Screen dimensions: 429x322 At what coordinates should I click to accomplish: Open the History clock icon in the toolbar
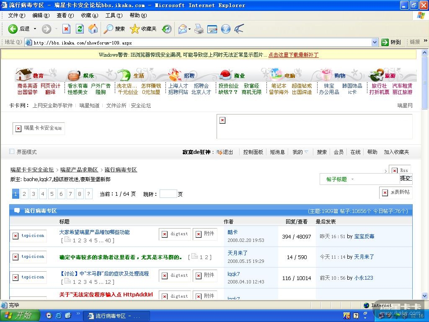coord(167,29)
